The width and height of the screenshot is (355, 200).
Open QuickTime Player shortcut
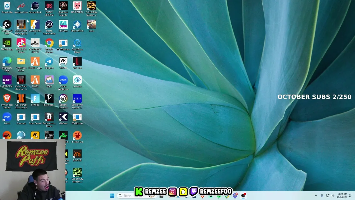tap(77, 46)
